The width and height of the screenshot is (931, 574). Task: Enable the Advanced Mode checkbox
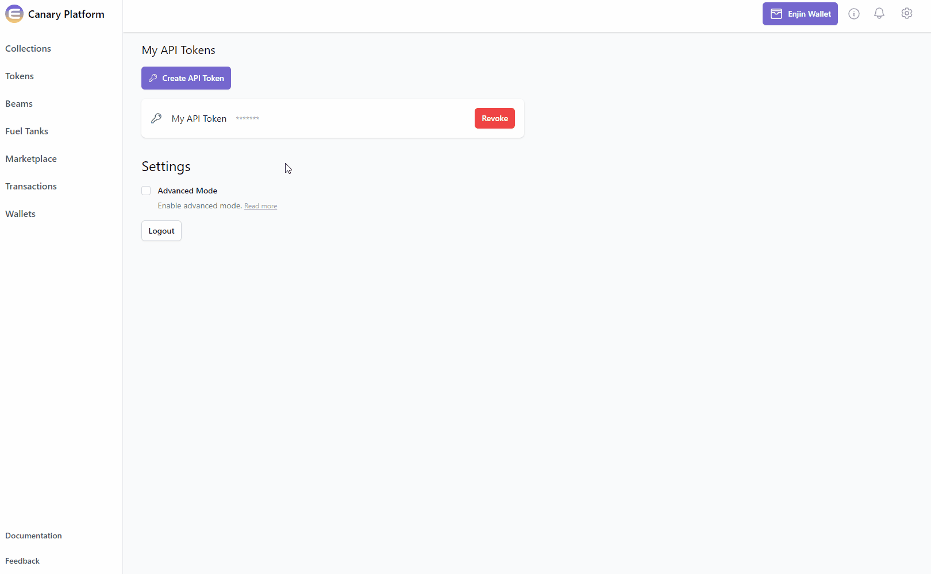(x=146, y=191)
